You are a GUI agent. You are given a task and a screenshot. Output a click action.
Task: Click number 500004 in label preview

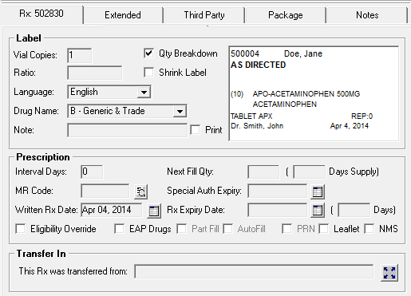click(245, 53)
